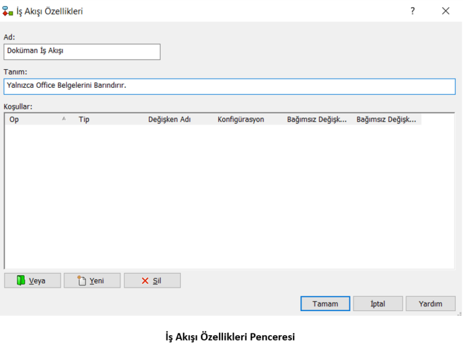Close the İş Akışı Özellikleri window

[446, 11]
